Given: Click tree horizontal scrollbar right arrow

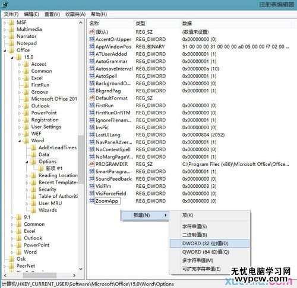Looking at the screenshot, I should pos(74,275).
